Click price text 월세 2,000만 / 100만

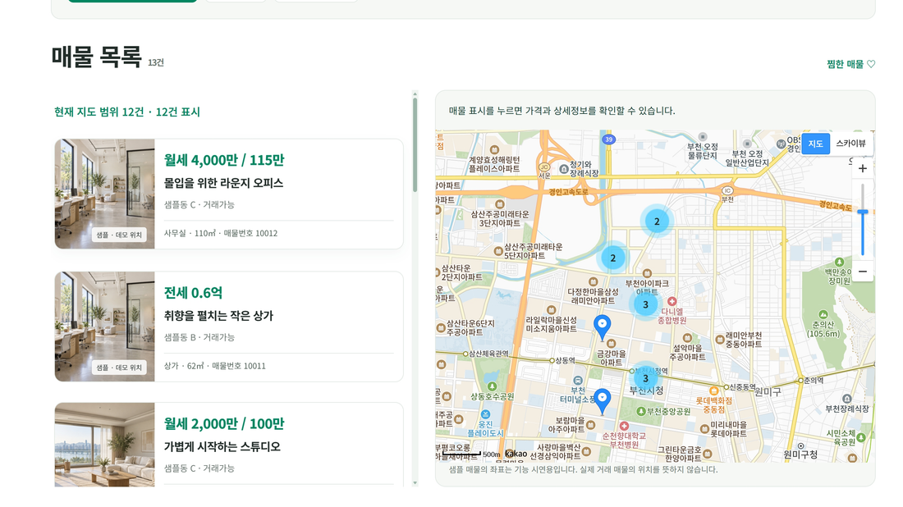click(224, 423)
